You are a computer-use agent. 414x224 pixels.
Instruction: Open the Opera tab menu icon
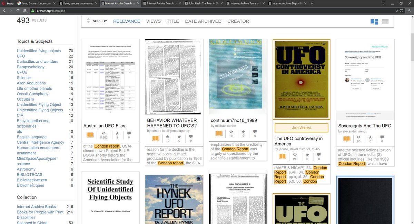pyautogui.click(x=384, y=3)
